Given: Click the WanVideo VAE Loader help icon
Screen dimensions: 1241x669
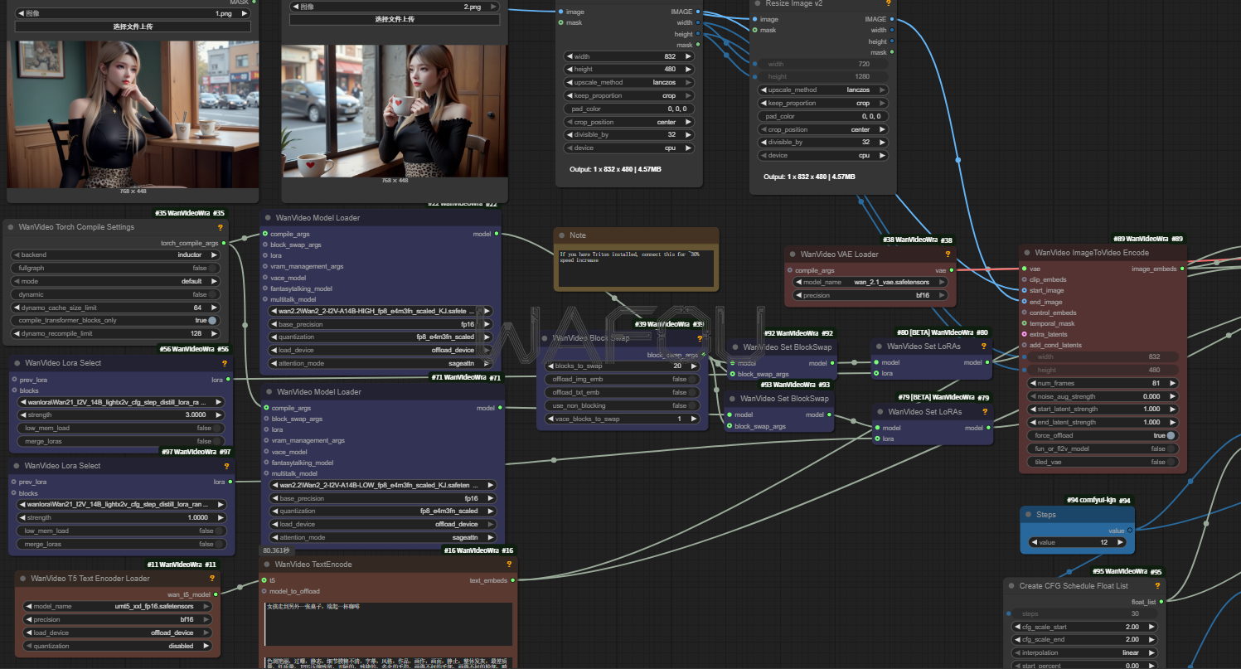Looking at the screenshot, I should coord(948,255).
